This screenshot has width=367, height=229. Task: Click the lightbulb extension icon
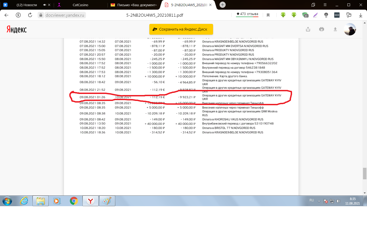(x=326, y=15)
